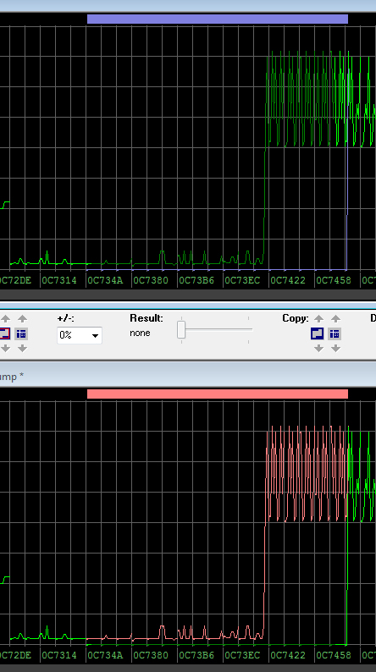This screenshot has width=376, height=672.
Task: Click address 0C7380 on upper graph axis
Action: pos(151,280)
